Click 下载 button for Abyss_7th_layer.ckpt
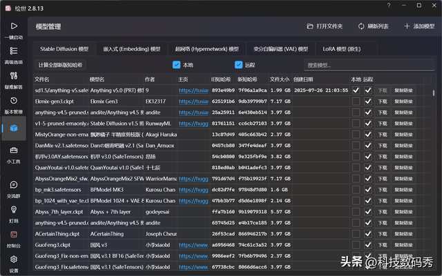 (383, 212)
